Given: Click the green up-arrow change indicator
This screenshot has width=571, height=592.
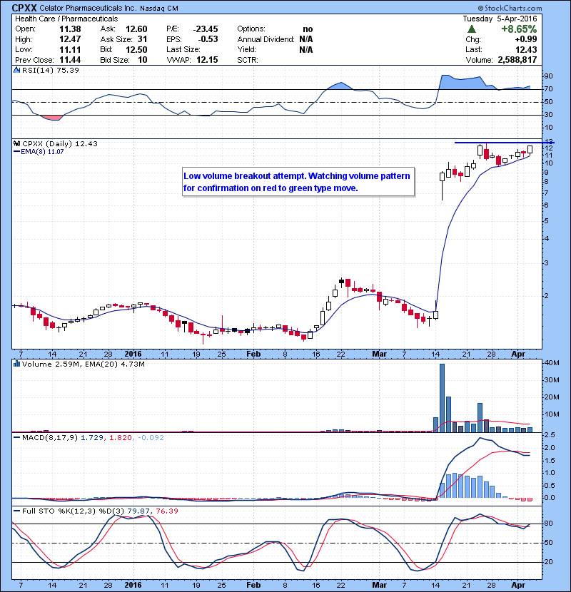Looking at the screenshot, I should (x=471, y=29).
